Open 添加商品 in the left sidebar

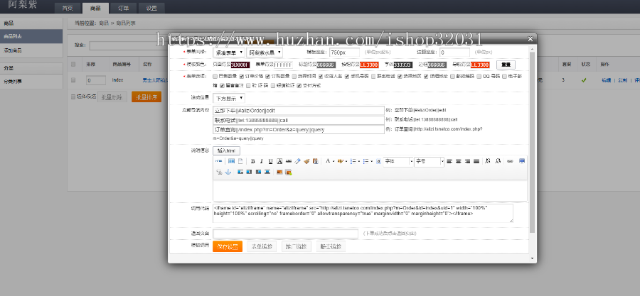[x=31, y=50]
